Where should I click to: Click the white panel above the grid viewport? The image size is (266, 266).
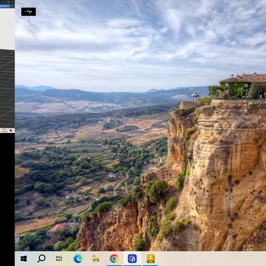tap(7, 29)
